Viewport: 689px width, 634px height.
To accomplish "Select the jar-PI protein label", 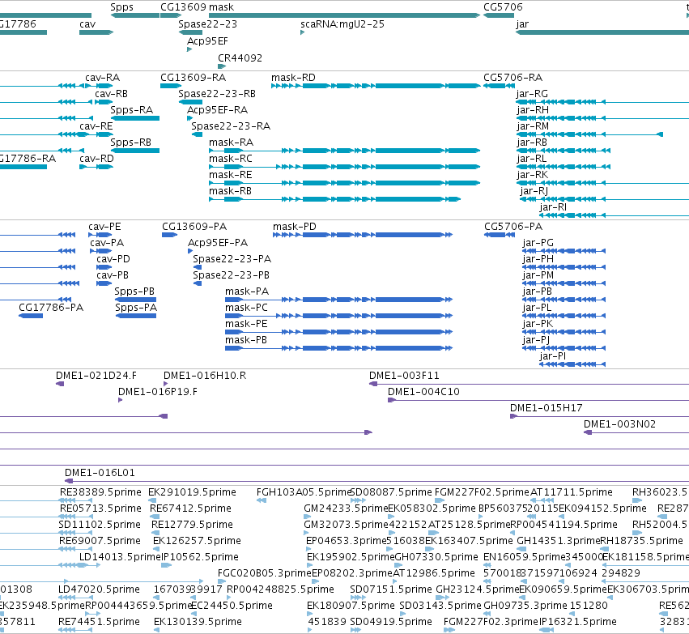I will click(x=552, y=356).
